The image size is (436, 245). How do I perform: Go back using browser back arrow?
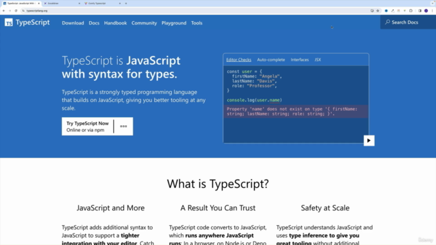pyautogui.click(x=3, y=11)
